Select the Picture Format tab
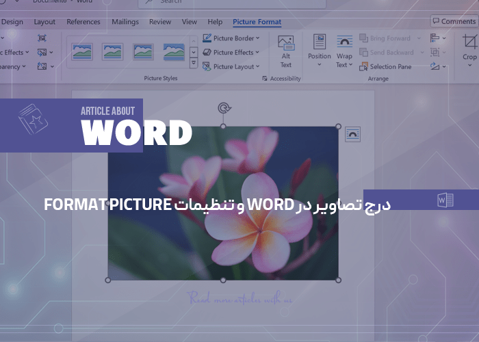The width and height of the screenshot is (479, 342). (x=257, y=22)
